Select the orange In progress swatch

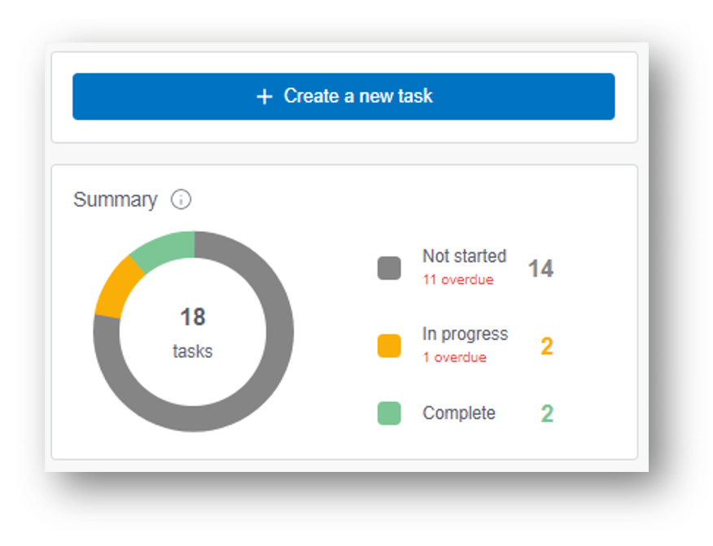[389, 346]
